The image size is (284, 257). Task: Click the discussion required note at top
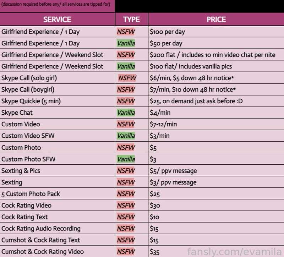point(56,4)
